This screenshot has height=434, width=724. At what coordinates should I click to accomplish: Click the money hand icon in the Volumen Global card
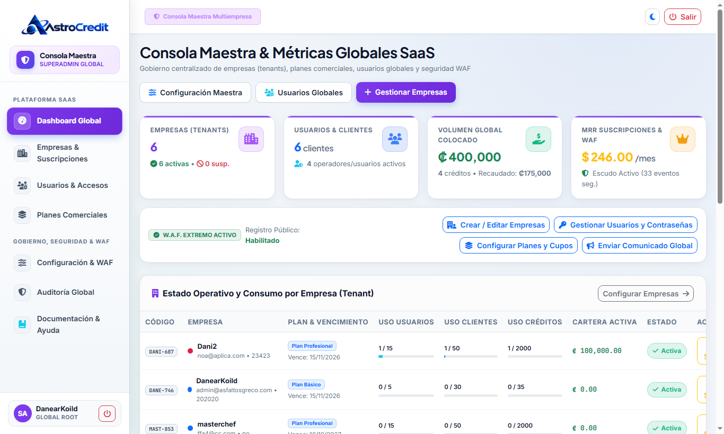pos(538,139)
